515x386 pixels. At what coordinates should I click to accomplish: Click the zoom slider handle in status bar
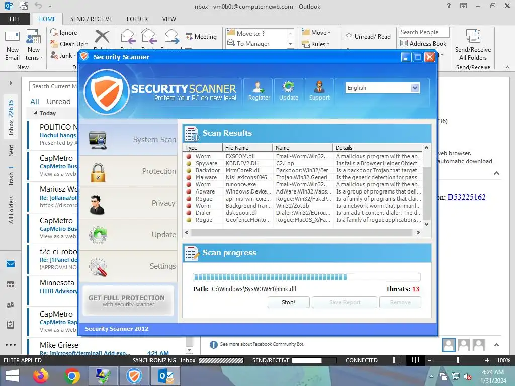(458, 360)
